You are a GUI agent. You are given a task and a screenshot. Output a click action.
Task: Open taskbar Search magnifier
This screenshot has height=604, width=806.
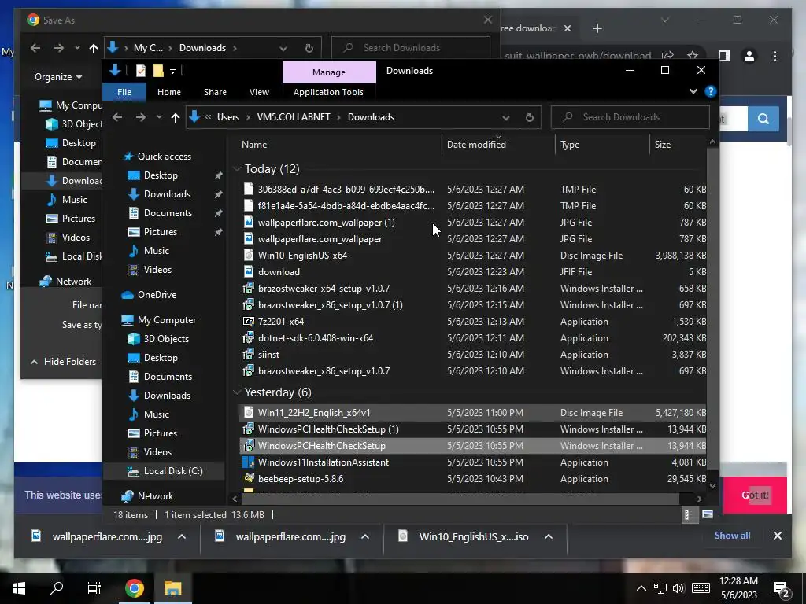click(x=57, y=588)
